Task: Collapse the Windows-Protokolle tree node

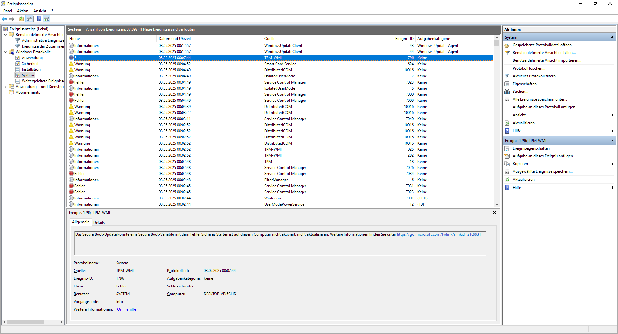Action: tap(5, 52)
